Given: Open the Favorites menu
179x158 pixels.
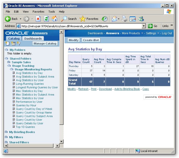Looking at the screenshot, I should point(38,12).
